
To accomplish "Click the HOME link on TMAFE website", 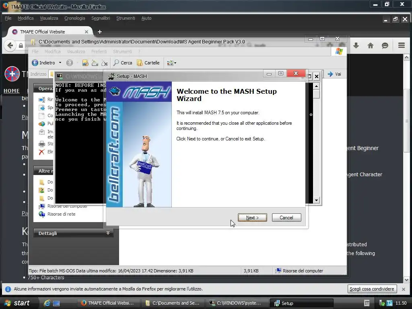I will pos(12,91).
